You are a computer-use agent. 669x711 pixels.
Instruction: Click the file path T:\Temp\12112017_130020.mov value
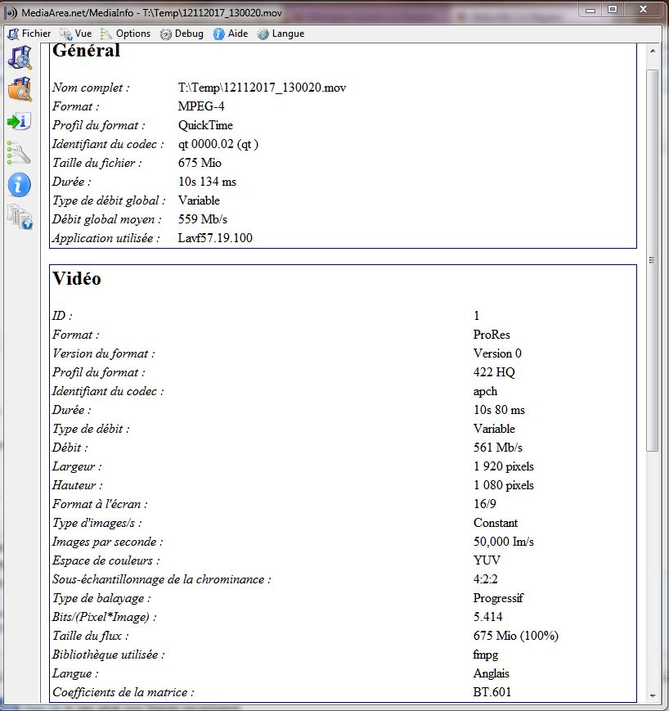pos(262,88)
